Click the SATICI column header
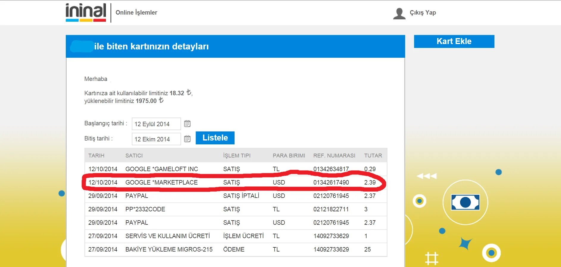The height and width of the screenshot is (267, 561). (x=134, y=156)
